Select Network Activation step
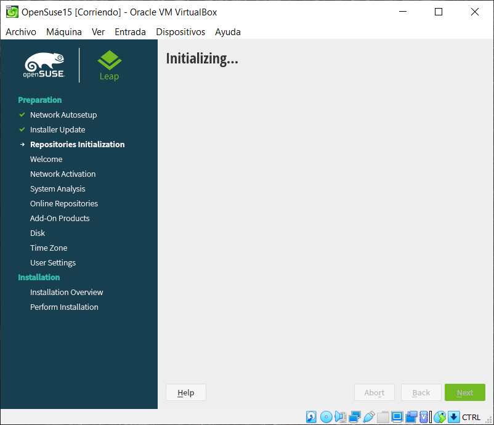The image size is (494, 425). pyautogui.click(x=63, y=174)
